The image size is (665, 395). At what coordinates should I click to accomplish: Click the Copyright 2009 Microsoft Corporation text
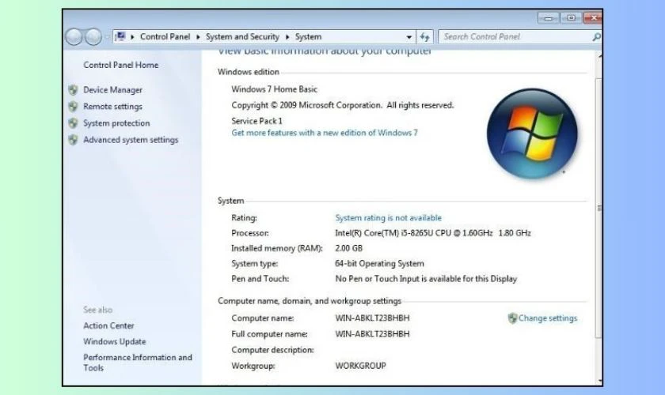click(x=342, y=105)
